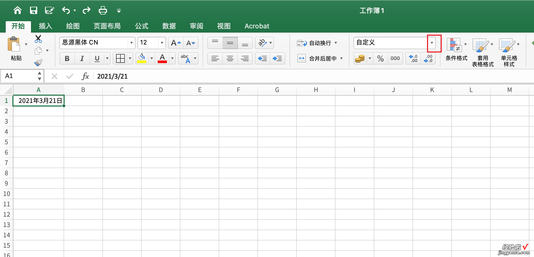Image resolution: width=534 pixels, height=257 pixels.
Task: Cancel the formula entry with X
Action: [x=55, y=76]
